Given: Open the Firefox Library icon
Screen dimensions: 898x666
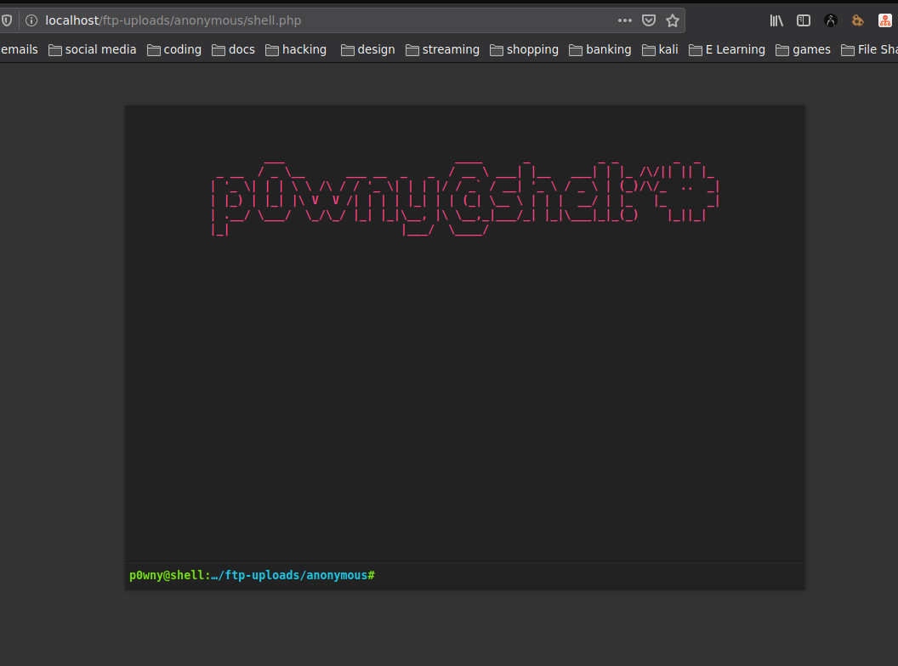Looking at the screenshot, I should coord(775,20).
